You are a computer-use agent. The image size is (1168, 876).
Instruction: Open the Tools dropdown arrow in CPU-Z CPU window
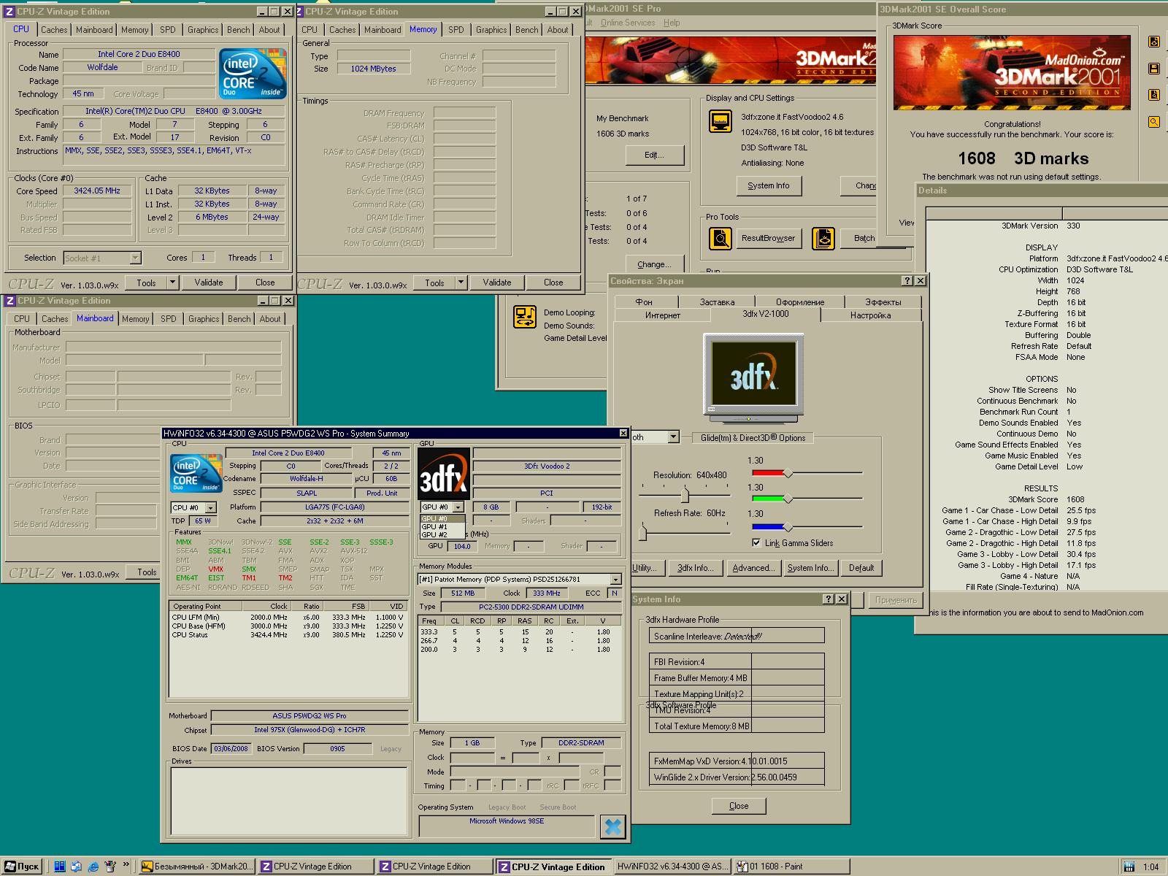pyautogui.click(x=172, y=283)
